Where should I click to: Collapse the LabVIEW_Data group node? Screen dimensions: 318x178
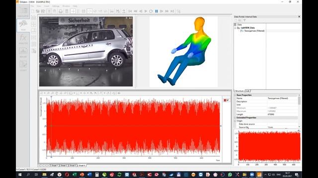pyautogui.click(x=236, y=28)
